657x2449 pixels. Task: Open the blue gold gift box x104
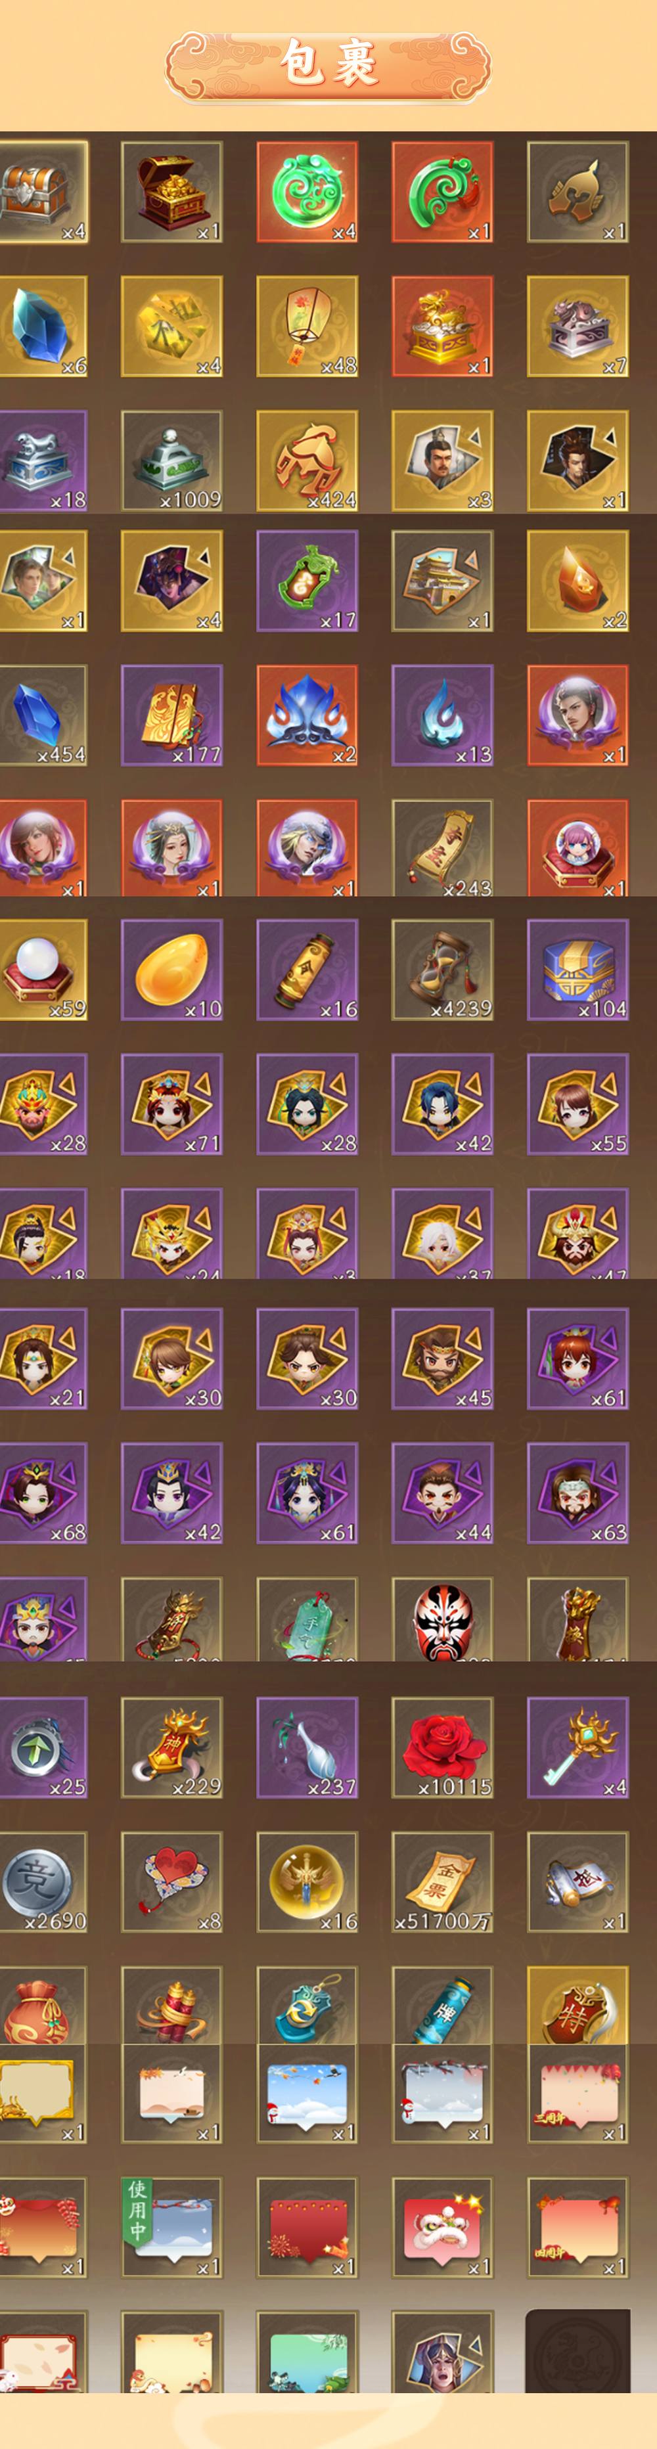(578, 970)
